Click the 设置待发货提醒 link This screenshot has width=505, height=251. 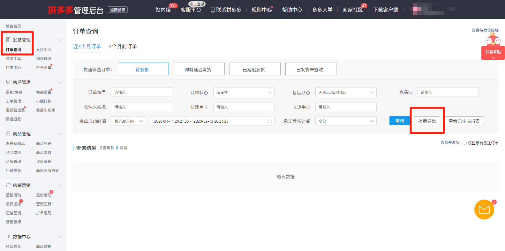[x=485, y=30]
